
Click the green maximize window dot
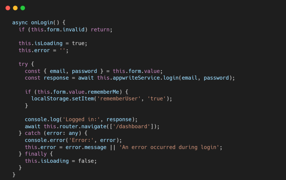click(x=23, y=8)
